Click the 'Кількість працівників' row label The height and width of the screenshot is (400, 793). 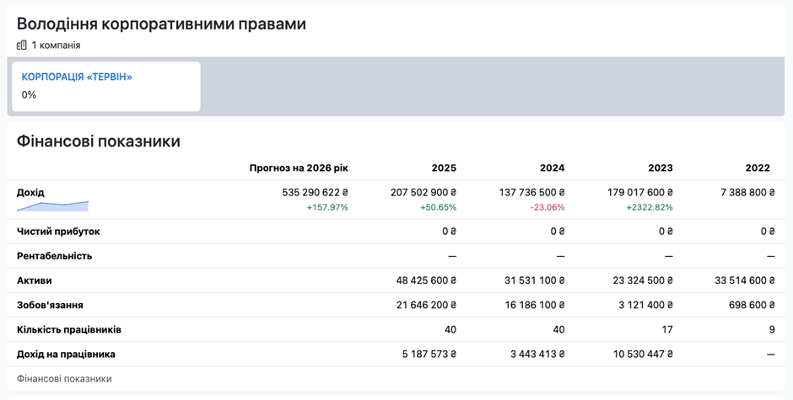pyautogui.click(x=69, y=329)
